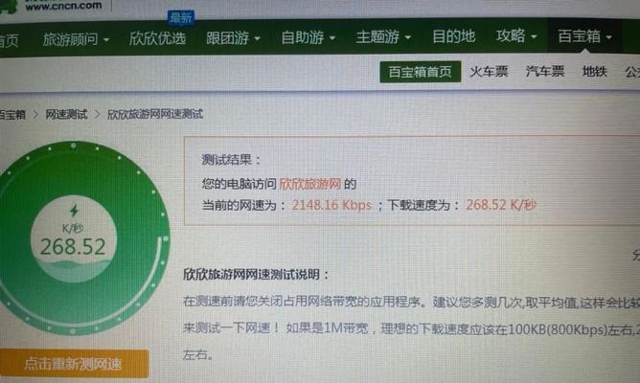The image size is (640, 383).
Task: Click the www.cncn.com logo text
Action: 63,6
